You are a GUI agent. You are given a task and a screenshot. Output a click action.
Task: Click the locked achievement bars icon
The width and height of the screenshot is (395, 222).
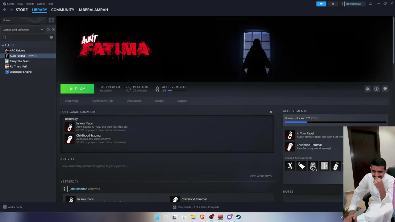324,166
